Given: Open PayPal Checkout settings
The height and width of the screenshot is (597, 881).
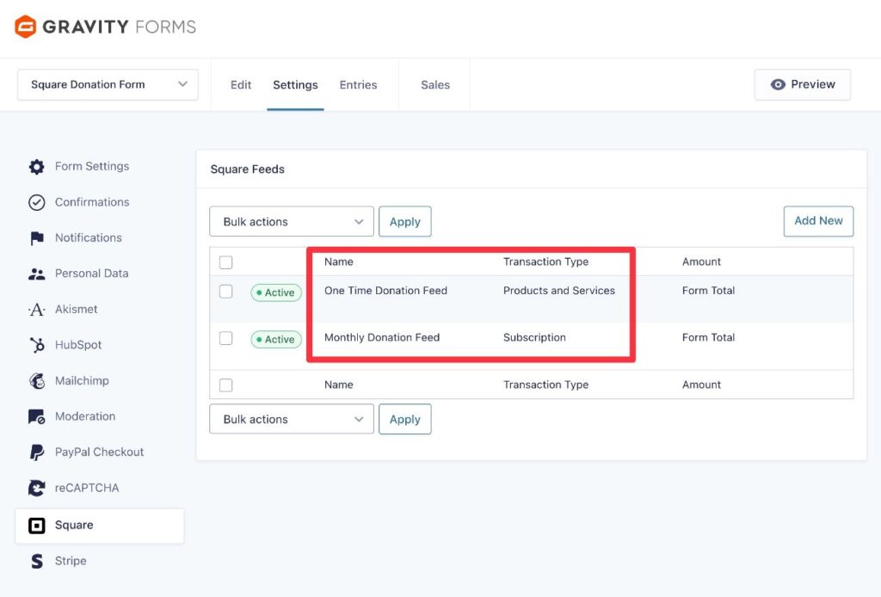Looking at the screenshot, I should (100, 452).
